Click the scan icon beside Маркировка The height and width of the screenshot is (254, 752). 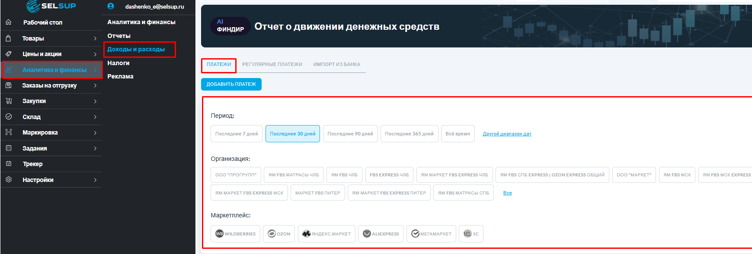click(x=9, y=132)
